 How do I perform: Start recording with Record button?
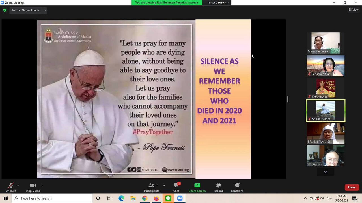tap(218, 186)
